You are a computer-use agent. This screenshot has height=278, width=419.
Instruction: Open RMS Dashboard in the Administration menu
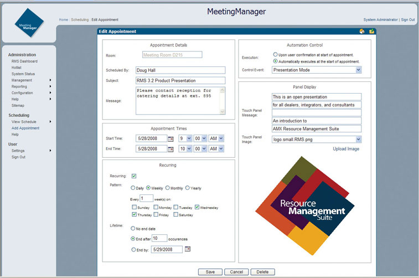[x=24, y=61]
